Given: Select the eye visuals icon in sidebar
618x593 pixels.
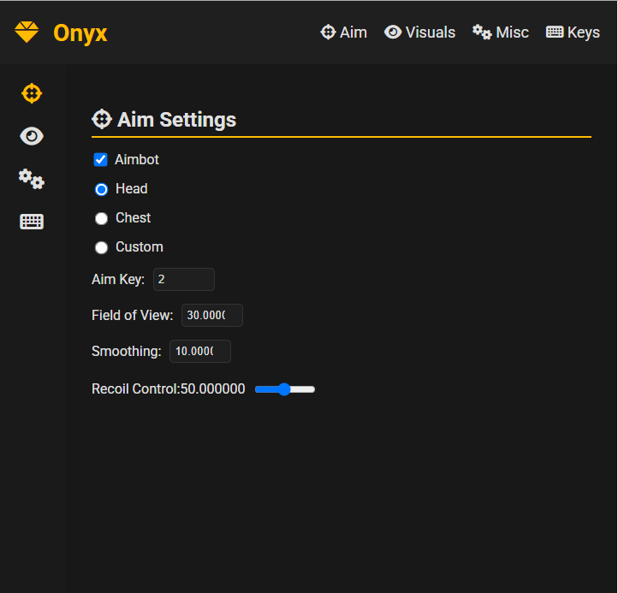Looking at the screenshot, I should point(32,136).
